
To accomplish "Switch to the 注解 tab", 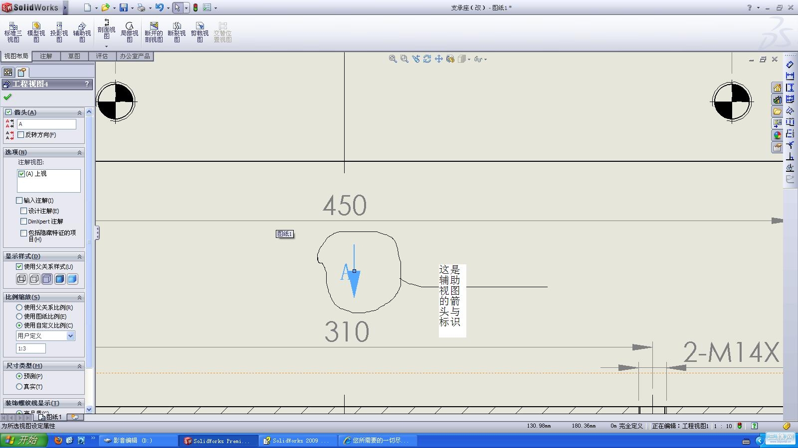I will (46, 56).
